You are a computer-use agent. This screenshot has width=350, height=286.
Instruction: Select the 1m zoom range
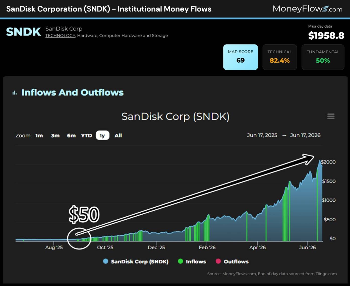(x=39, y=135)
